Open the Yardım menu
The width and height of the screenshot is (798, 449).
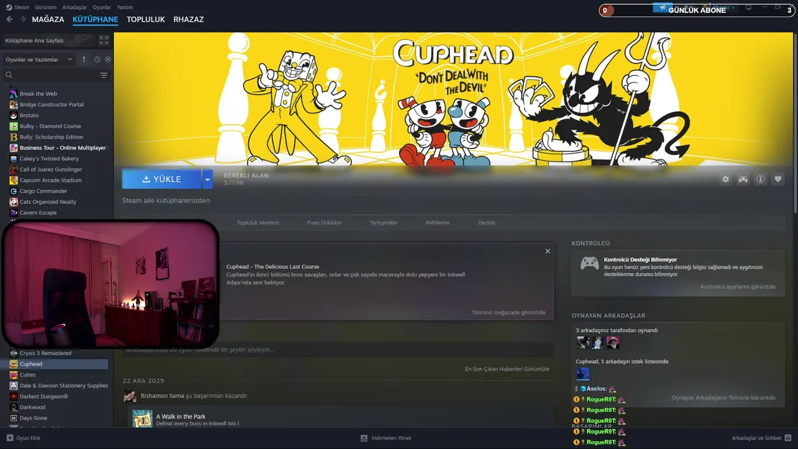(x=124, y=7)
